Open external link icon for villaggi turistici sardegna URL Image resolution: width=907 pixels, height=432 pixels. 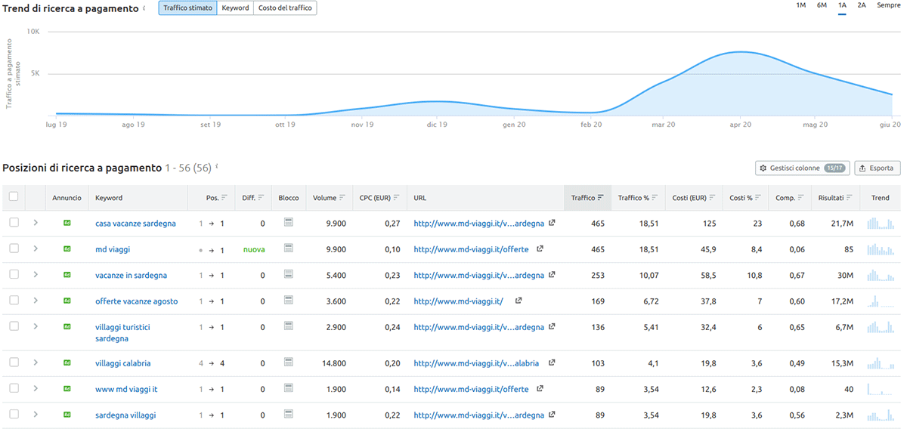tap(552, 327)
